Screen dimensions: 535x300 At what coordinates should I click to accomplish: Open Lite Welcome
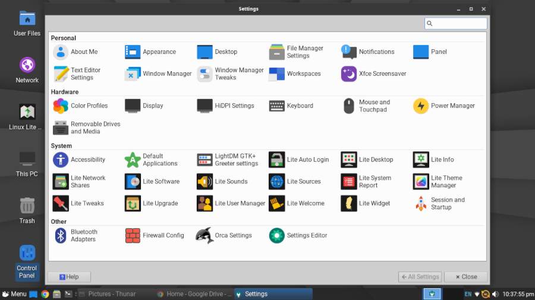tap(297, 203)
